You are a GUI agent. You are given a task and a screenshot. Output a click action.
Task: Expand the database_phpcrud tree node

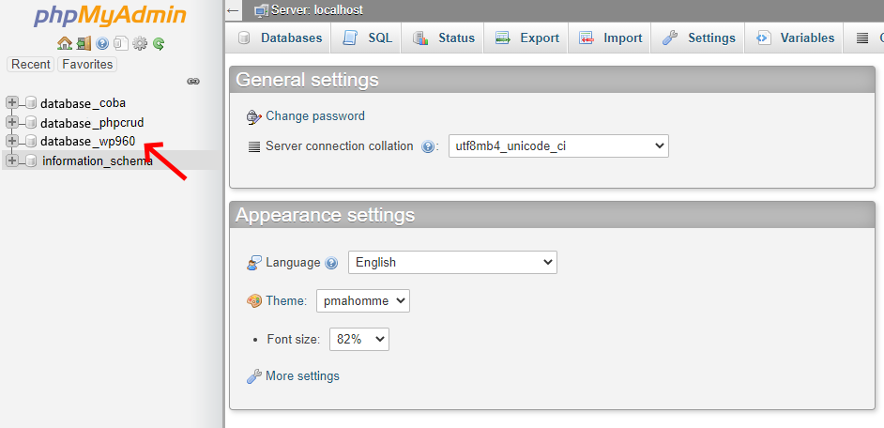[x=12, y=122]
